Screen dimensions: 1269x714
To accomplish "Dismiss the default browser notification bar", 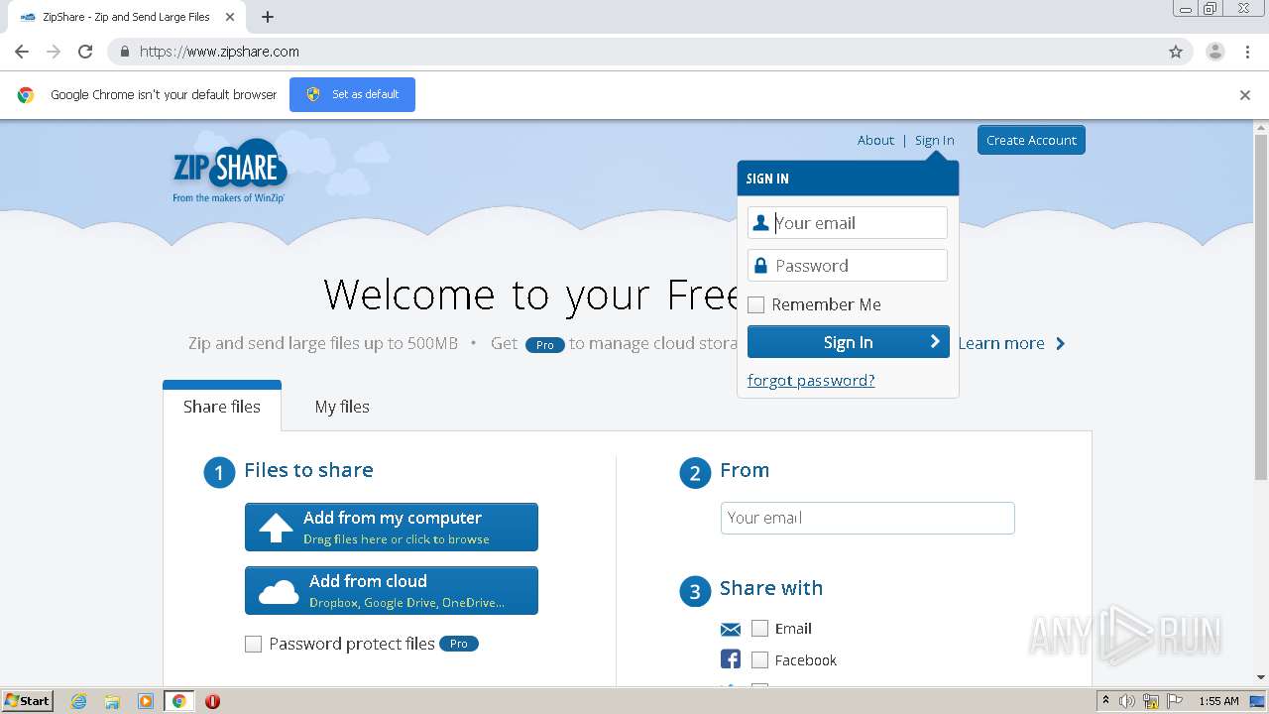I will (1245, 95).
